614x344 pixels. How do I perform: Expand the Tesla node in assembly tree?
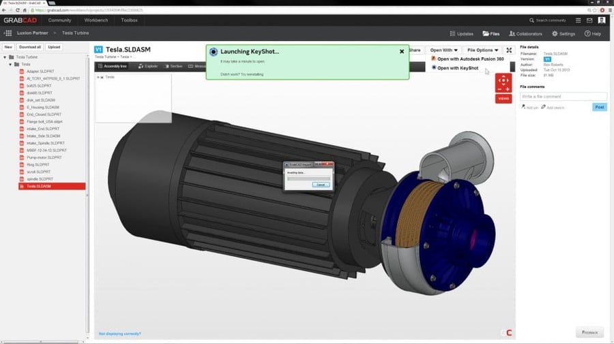tap(98, 78)
